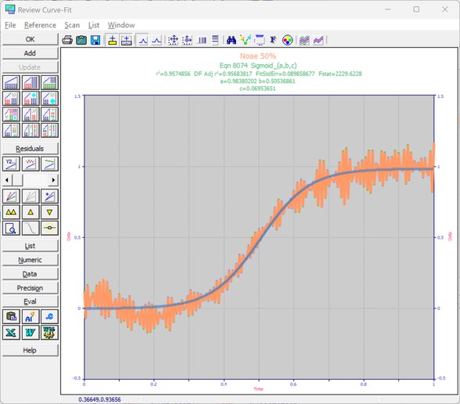Click status bar coordinates '0.36649,0.93656'

(100, 399)
